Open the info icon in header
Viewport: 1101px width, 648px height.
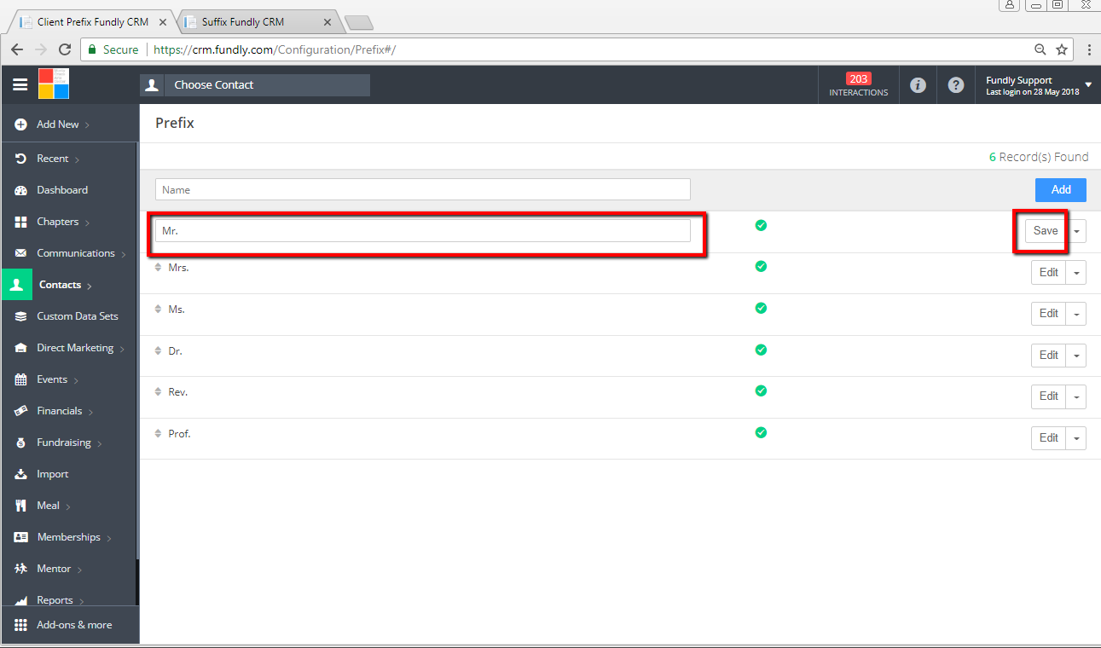click(918, 85)
